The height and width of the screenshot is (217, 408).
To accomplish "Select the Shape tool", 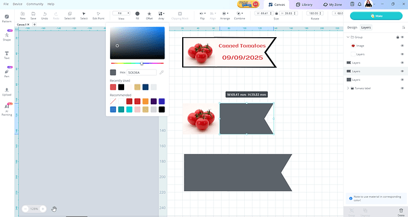I will [x=7, y=37].
